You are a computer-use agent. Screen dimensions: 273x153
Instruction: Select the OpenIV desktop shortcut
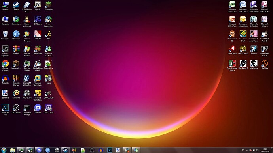(x=38, y=6)
